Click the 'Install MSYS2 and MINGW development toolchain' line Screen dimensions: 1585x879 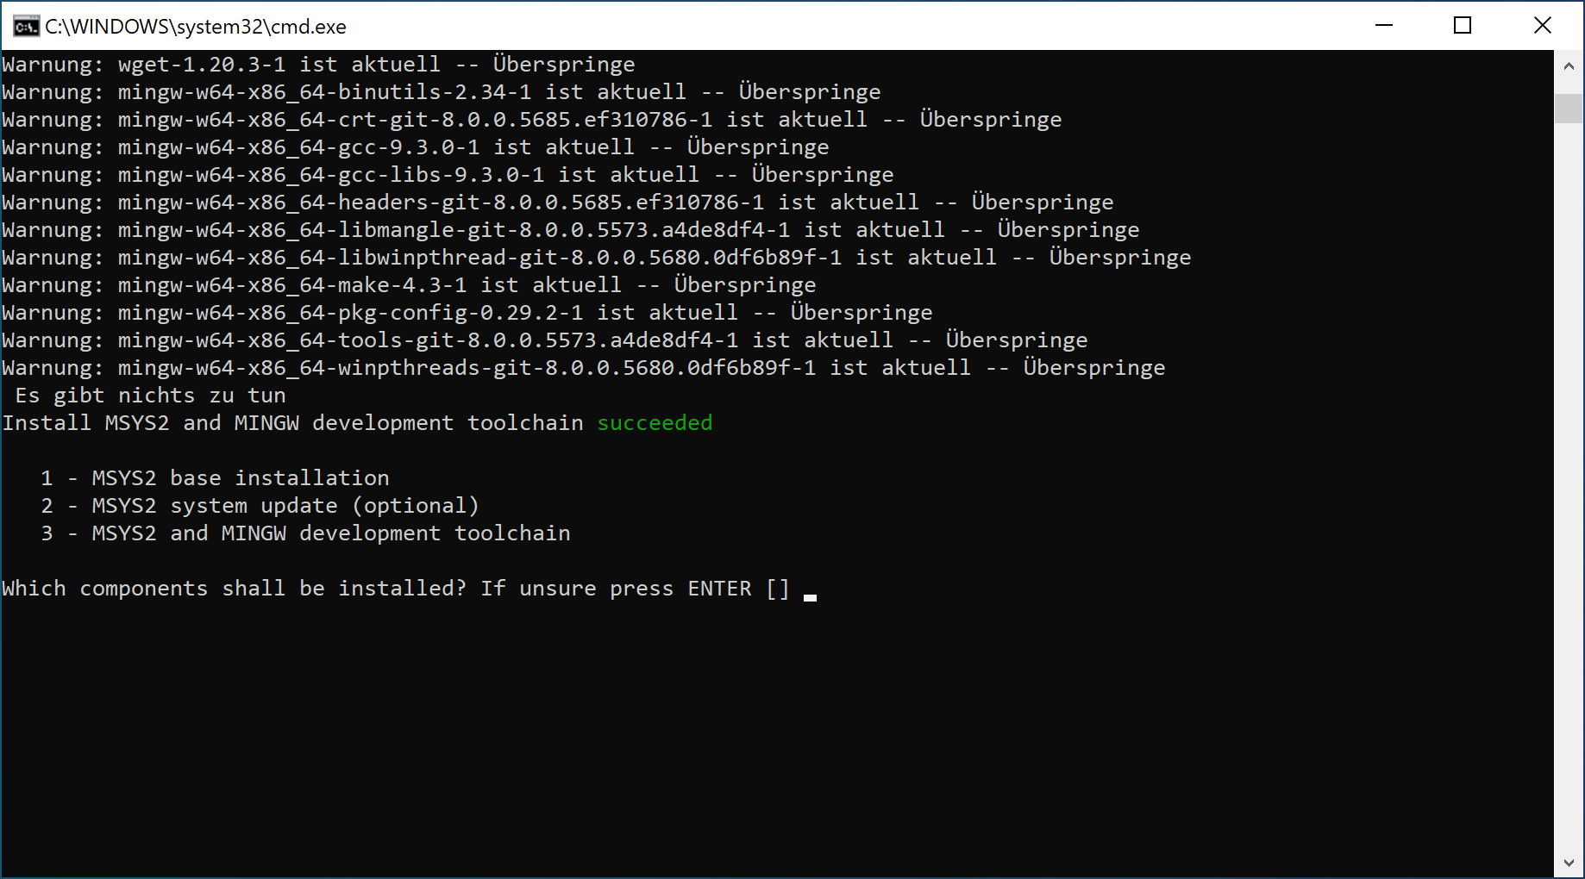click(x=293, y=422)
